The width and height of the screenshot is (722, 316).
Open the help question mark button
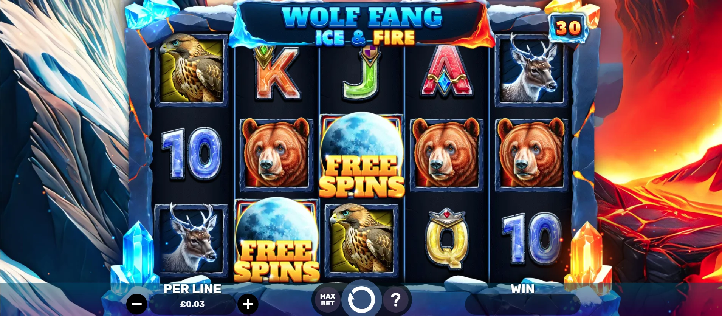tap(395, 300)
